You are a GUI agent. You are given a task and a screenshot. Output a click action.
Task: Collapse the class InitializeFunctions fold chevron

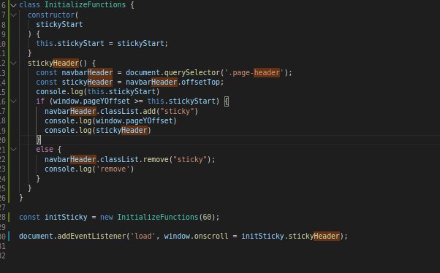pos(13,5)
